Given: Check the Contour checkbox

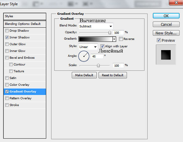Looking at the screenshot, I should [x=11, y=64].
